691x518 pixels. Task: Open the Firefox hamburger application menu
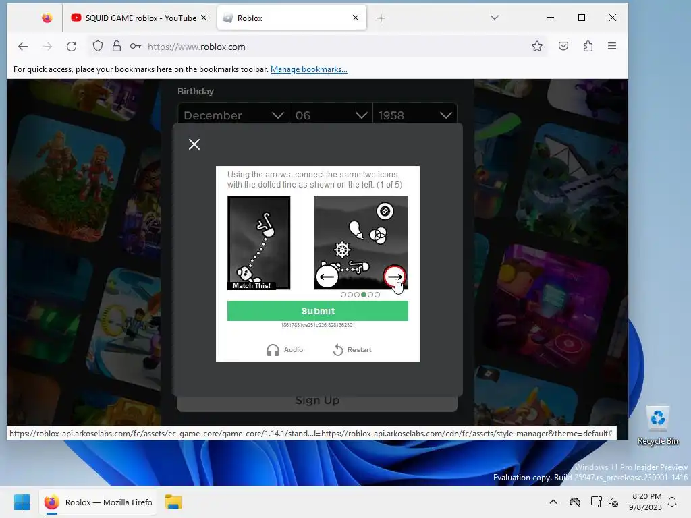[611, 46]
